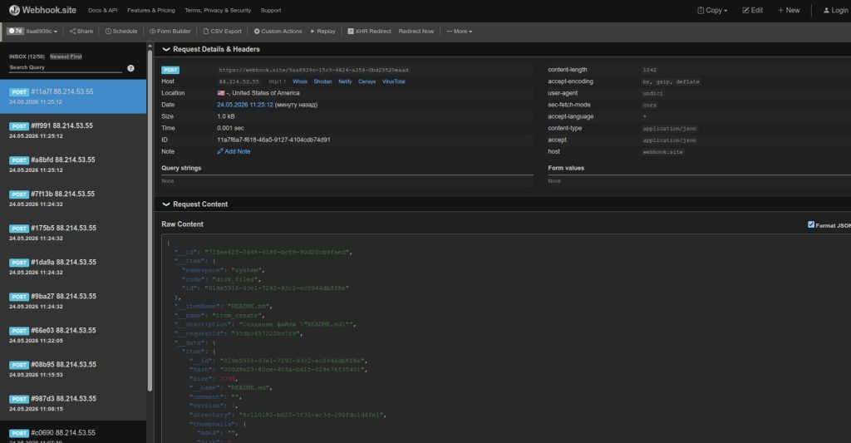Open the Schedule option
Viewport: 851px width, 443px height.
(121, 32)
